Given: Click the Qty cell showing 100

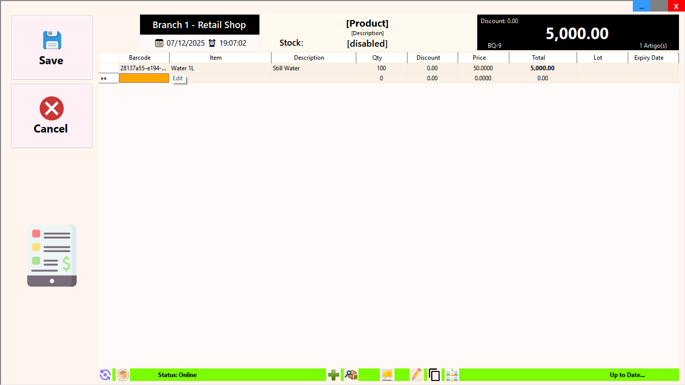Looking at the screenshot, I should 381,68.
